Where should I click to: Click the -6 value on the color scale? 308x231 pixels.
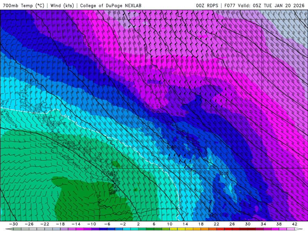[x=107, y=224]
